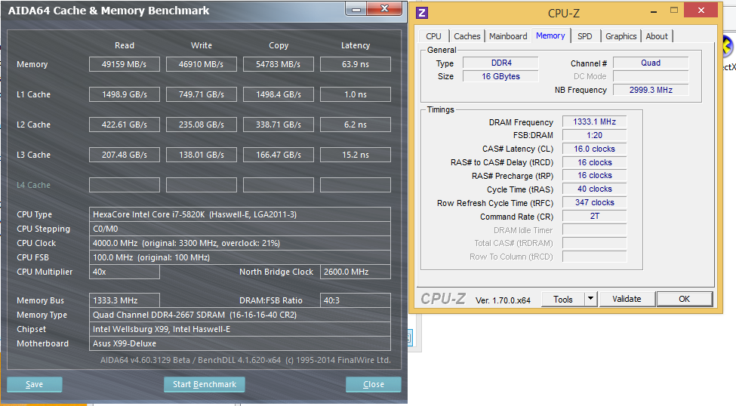Viewport: 736px width, 406px height.
Task: Click the empty L4 Cache Read field
Action: tap(125, 185)
